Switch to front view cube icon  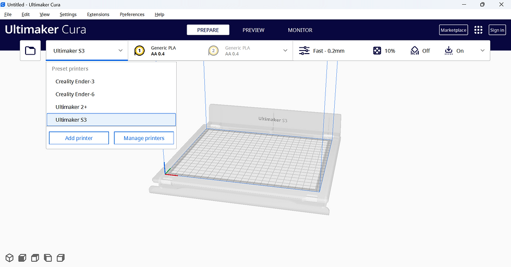[22, 258]
